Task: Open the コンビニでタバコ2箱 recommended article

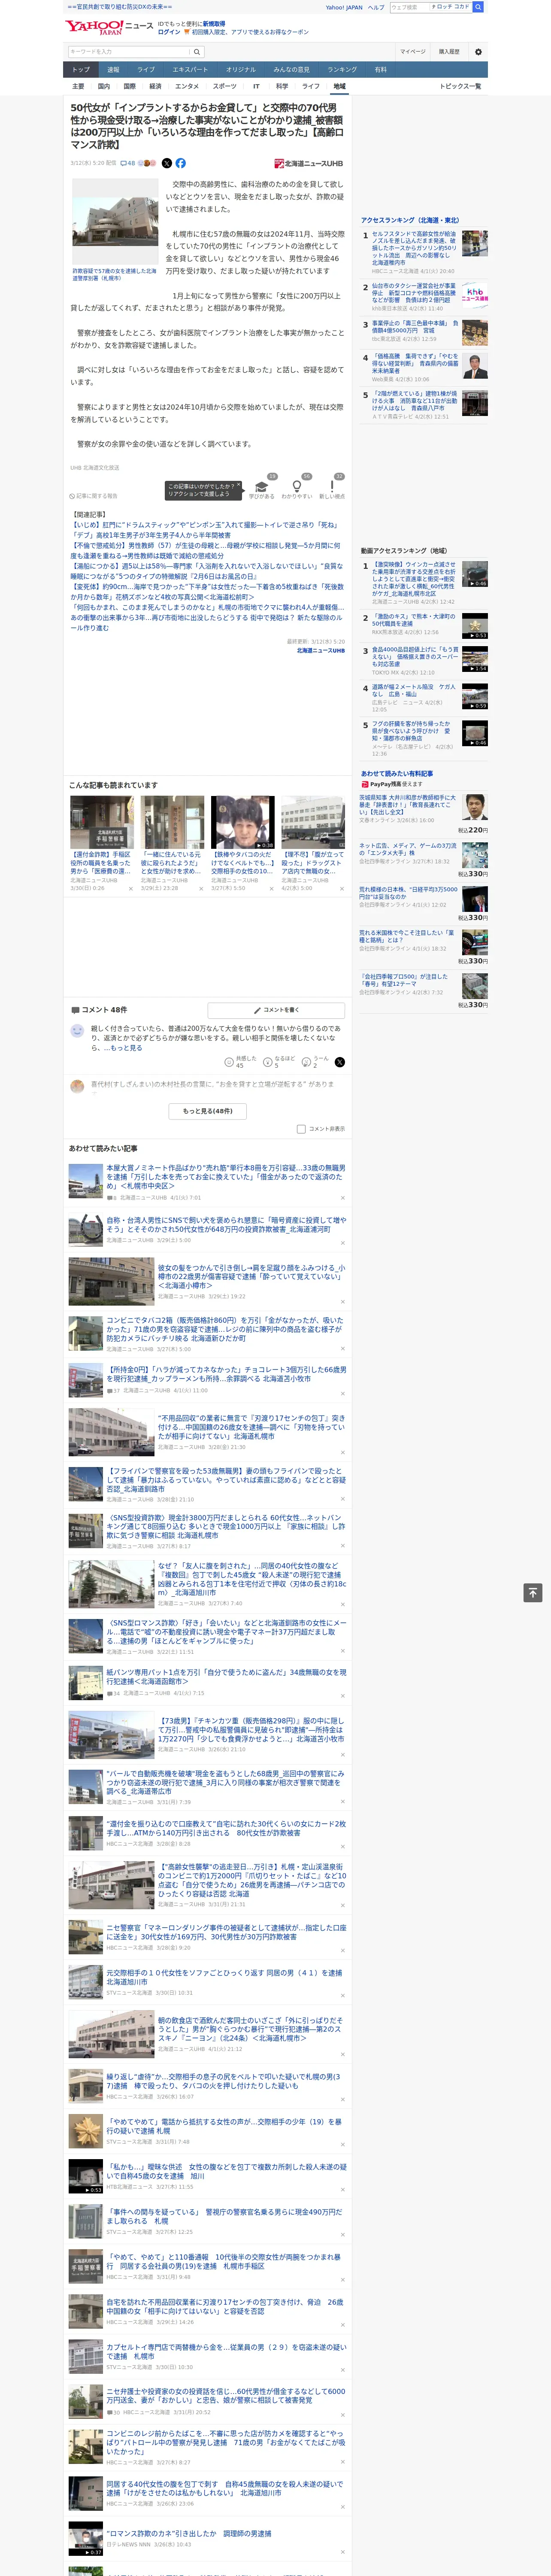Action: click(225, 1329)
